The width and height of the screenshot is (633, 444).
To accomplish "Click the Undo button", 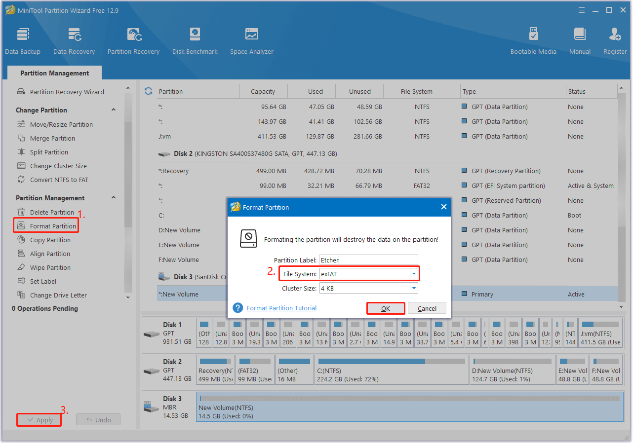I will point(98,420).
